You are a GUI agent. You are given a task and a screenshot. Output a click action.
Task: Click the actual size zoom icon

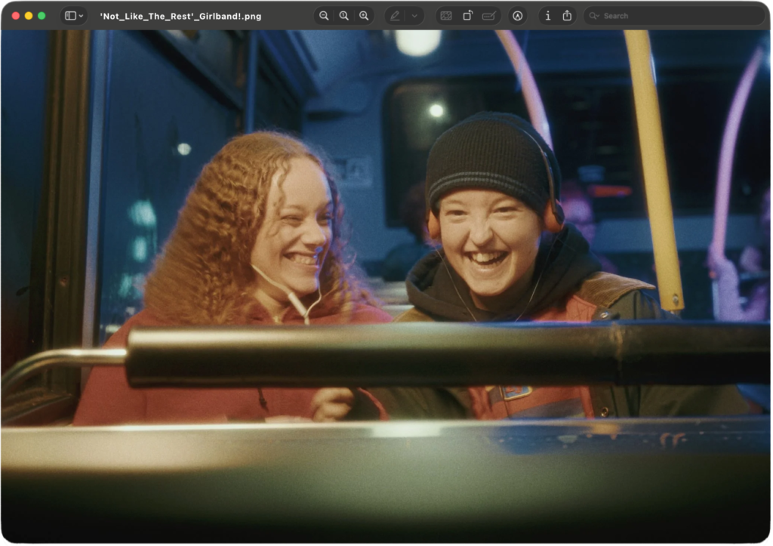[x=344, y=16]
